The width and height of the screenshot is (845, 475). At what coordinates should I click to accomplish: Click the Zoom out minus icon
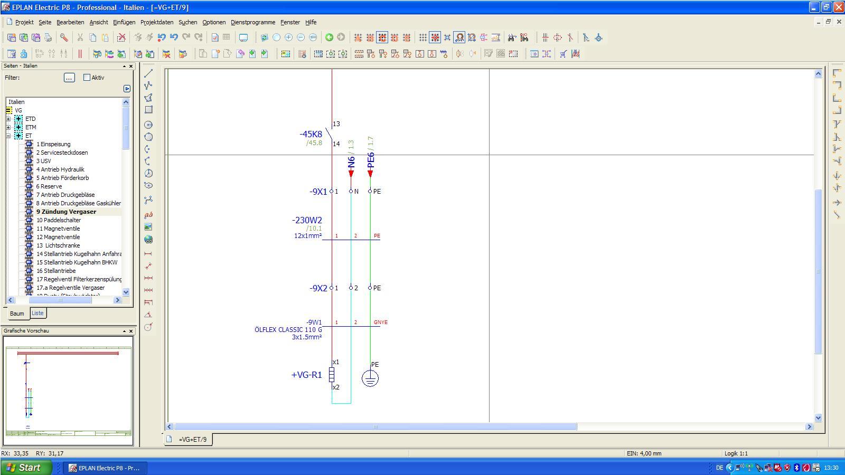pos(301,37)
